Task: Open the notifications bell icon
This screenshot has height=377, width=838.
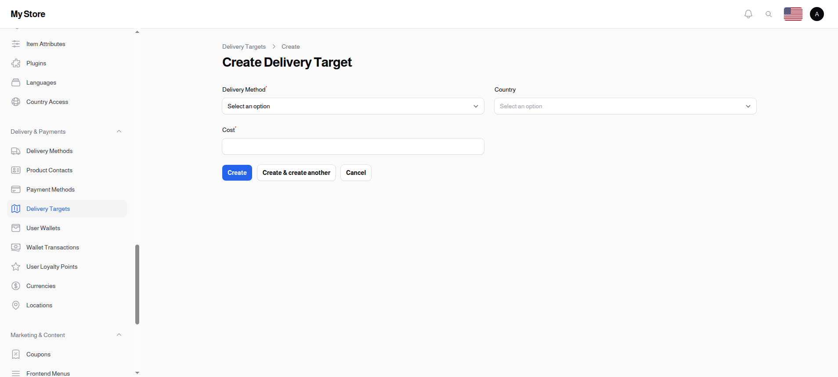Action: pos(748,14)
